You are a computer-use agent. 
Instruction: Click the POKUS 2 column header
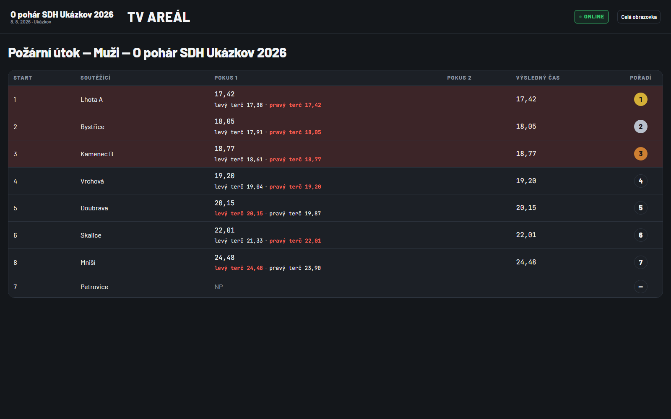[459, 78]
